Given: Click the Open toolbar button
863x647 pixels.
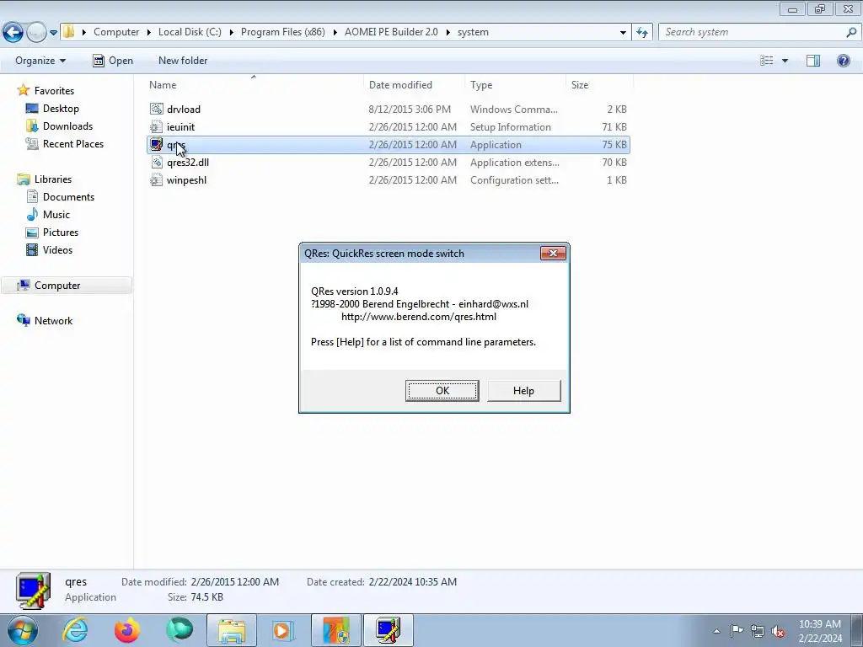Looking at the screenshot, I should click(113, 61).
